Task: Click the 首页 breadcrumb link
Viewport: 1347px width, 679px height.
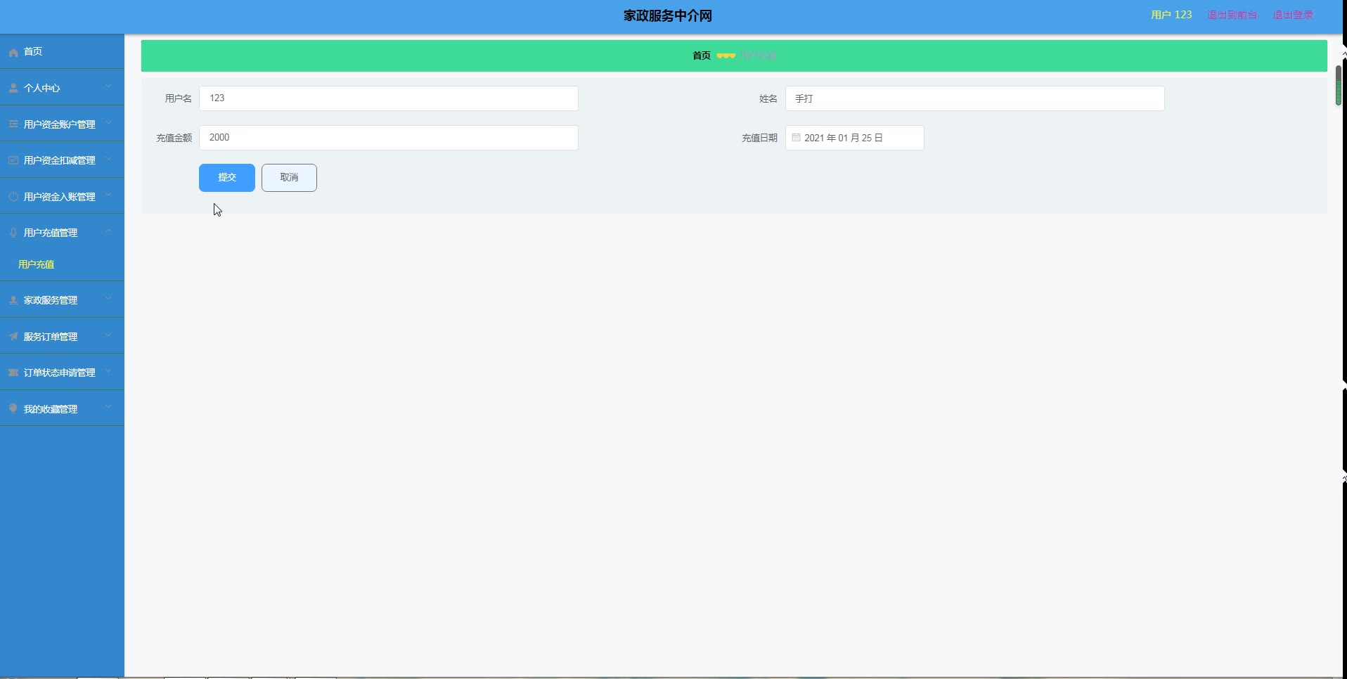Action: pyautogui.click(x=702, y=56)
